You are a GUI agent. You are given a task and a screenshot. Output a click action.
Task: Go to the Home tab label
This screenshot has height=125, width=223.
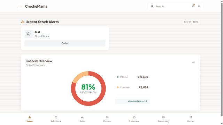pos(30,121)
